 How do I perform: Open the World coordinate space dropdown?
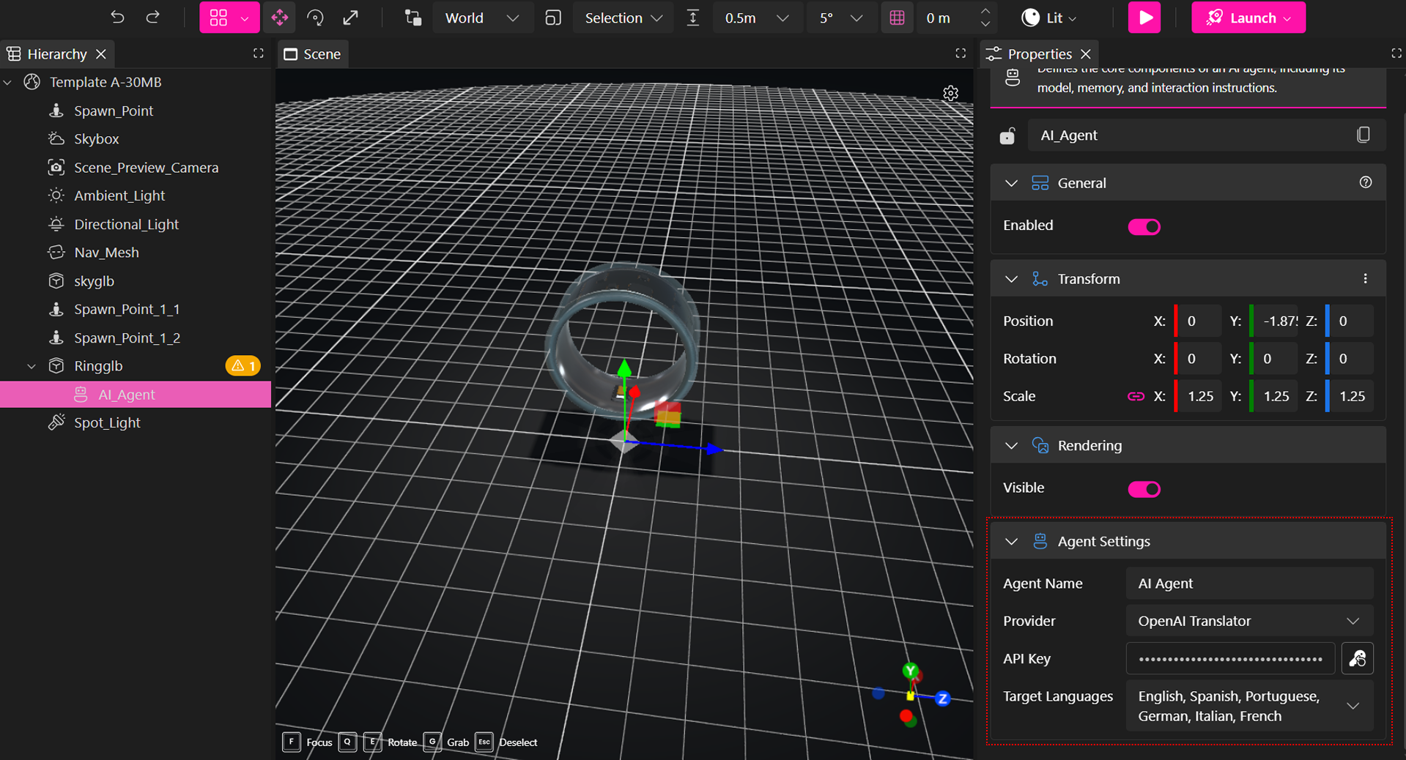click(483, 18)
